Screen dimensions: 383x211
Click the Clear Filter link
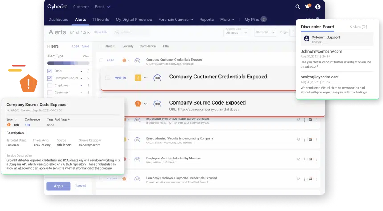101,32
